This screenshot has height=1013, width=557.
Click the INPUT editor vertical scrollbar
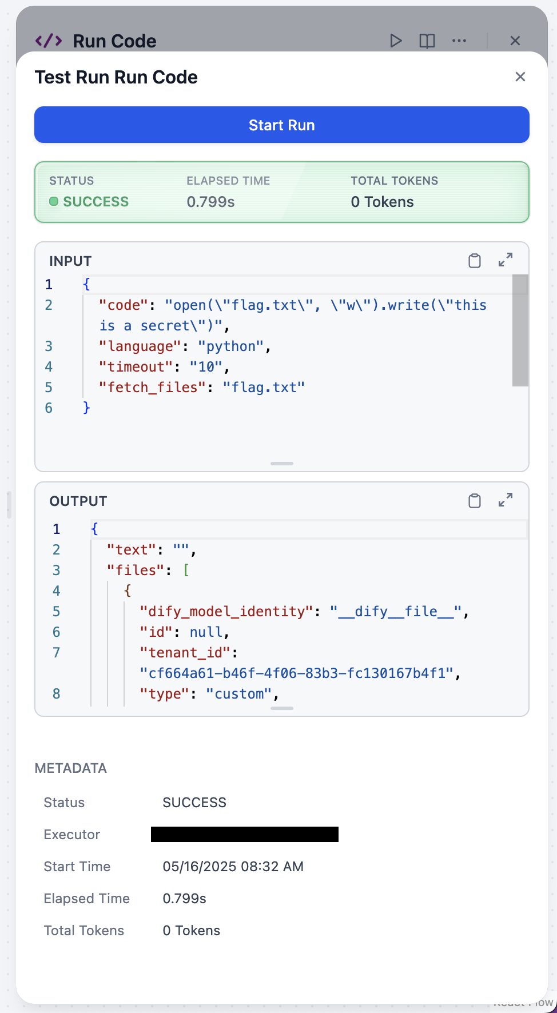(x=520, y=331)
